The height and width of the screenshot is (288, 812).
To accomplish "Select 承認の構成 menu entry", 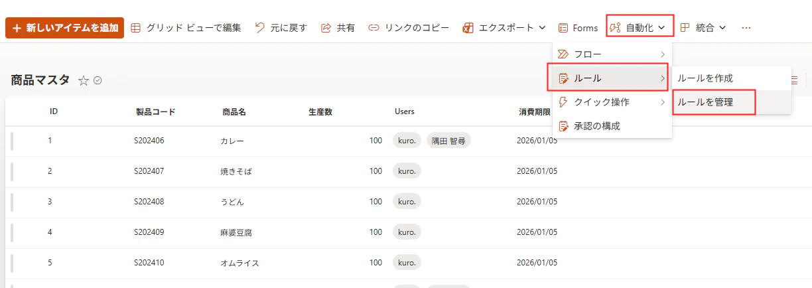I will click(612, 126).
